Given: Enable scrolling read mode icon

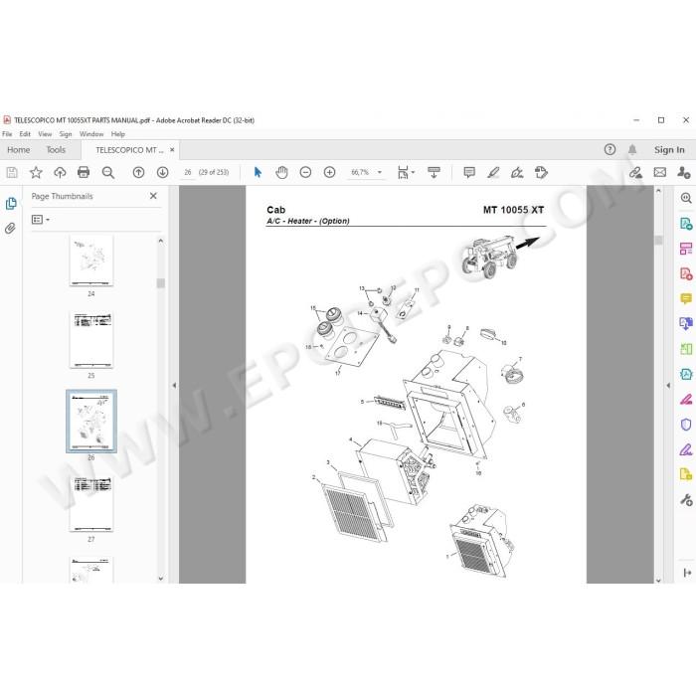Looking at the screenshot, I should click(434, 172).
